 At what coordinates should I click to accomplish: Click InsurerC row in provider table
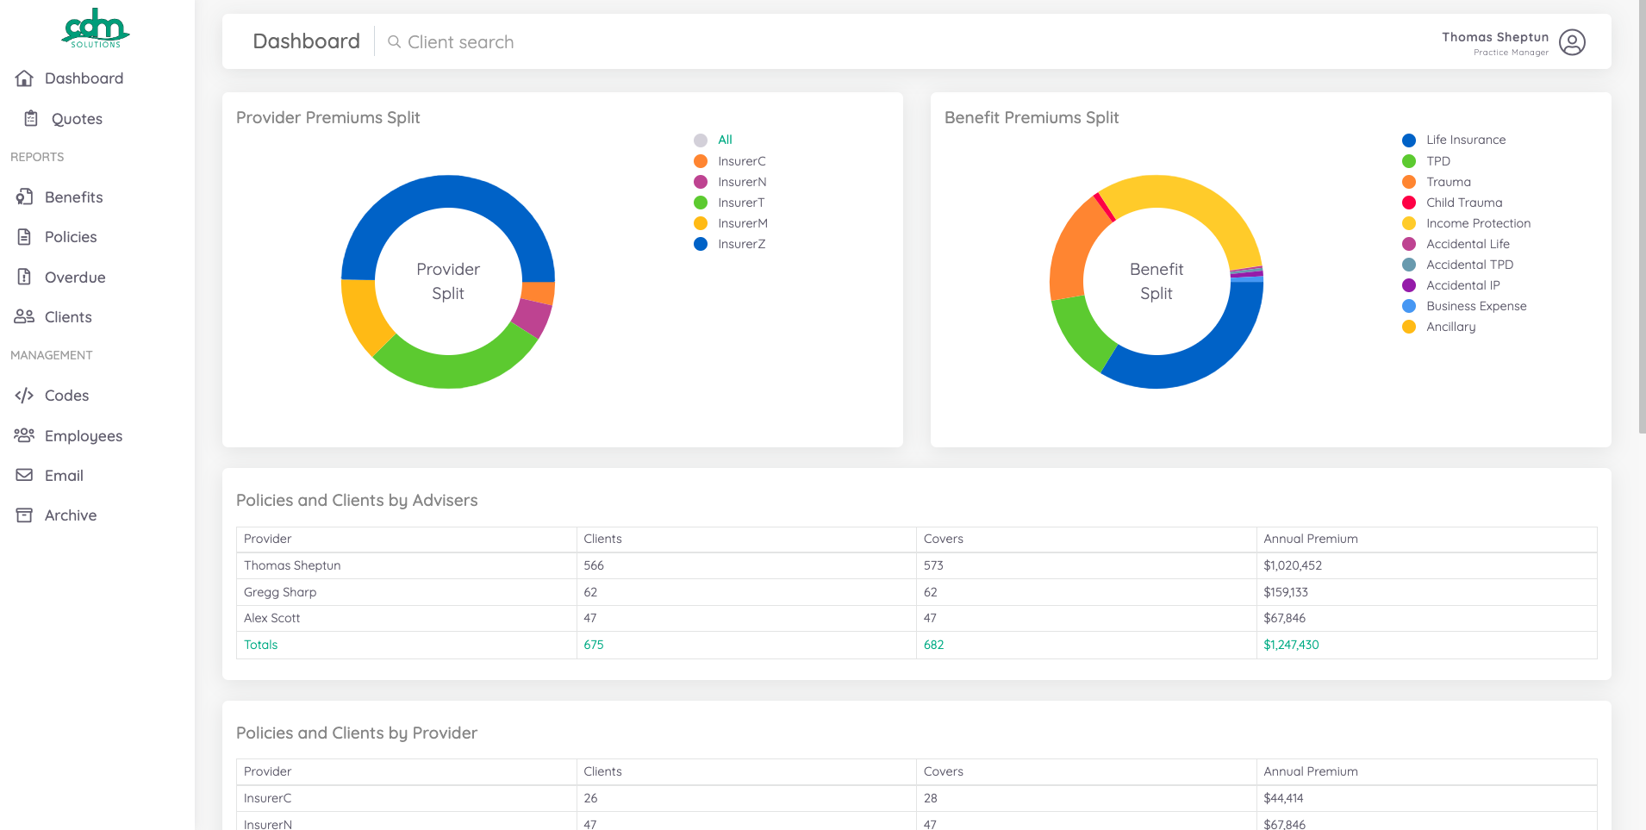click(x=916, y=798)
